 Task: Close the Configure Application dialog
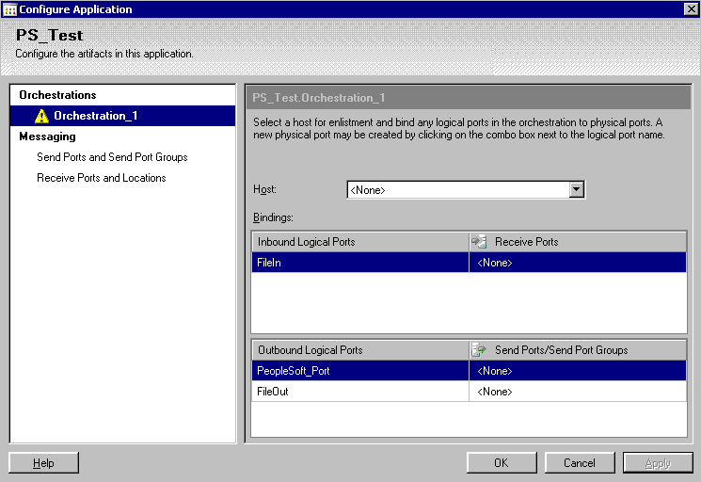[x=691, y=8]
